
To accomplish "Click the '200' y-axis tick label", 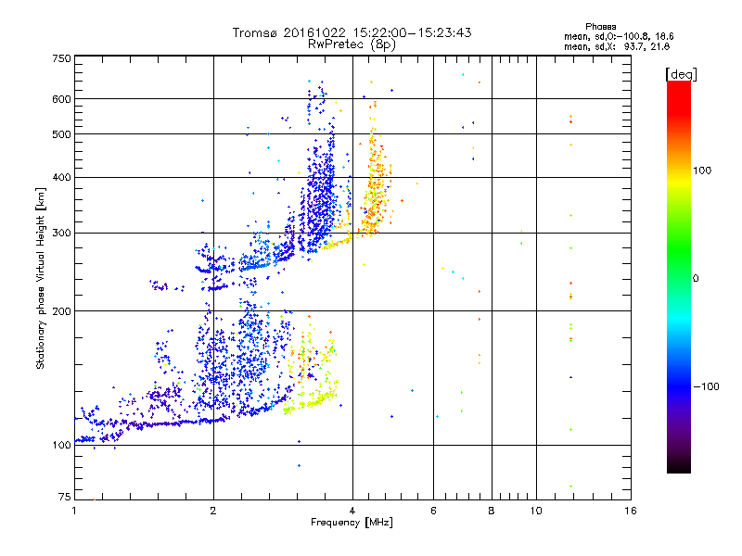I will pos(61,311).
